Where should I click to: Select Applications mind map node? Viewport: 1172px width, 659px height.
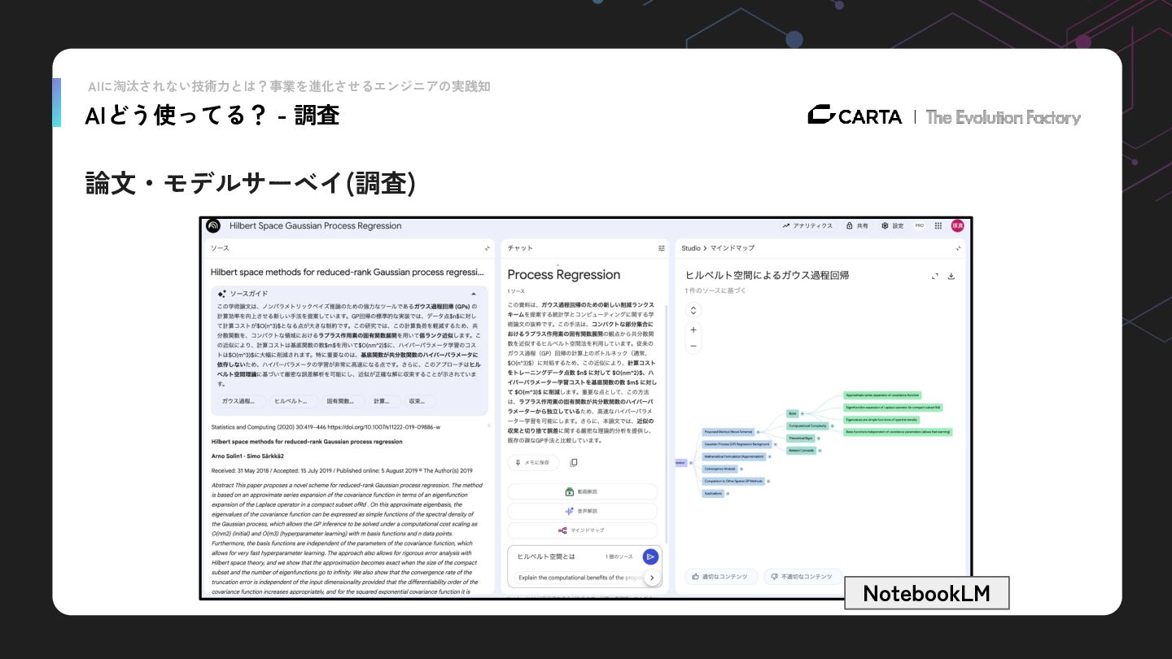coord(713,494)
